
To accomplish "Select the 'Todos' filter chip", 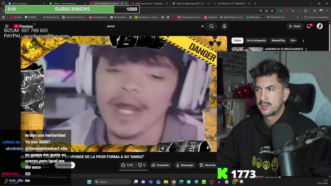I will click(x=237, y=41).
